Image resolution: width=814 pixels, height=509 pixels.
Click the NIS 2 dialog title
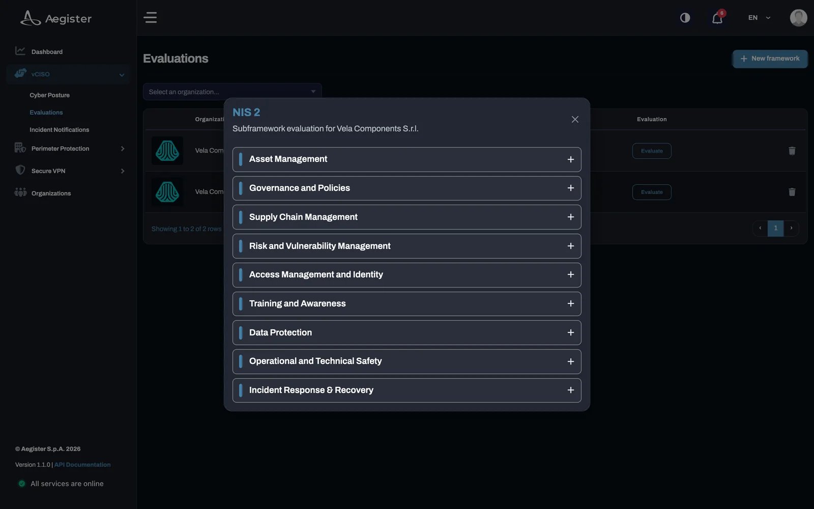tap(246, 112)
